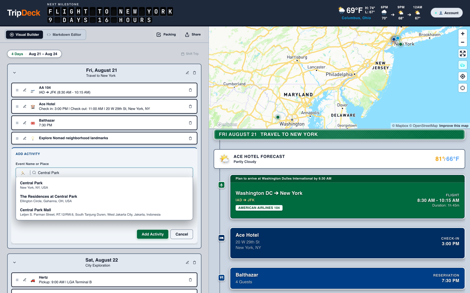Collapse the Sat, August 22 day
The width and height of the screenshot is (470, 293).
pyautogui.click(x=14, y=263)
